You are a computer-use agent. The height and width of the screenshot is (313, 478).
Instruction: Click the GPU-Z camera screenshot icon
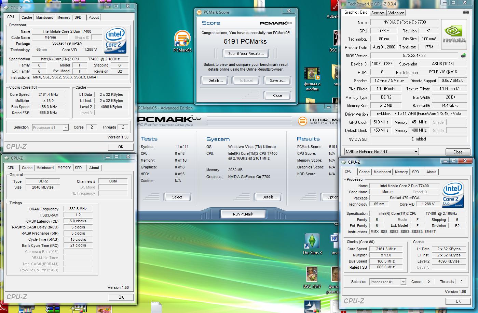coord(466,12)
